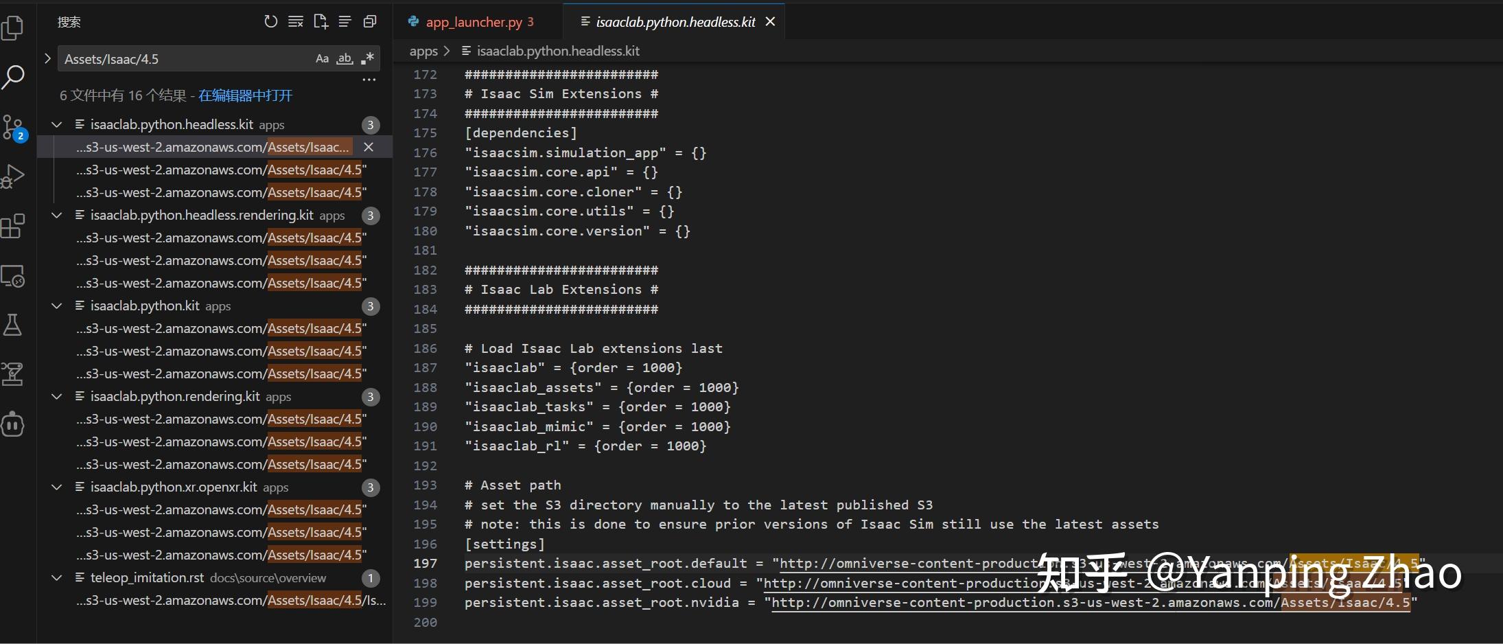Screen dimensions: 1503x644
Task: Enable Match Whole Word option
Action: coord(345,58)
